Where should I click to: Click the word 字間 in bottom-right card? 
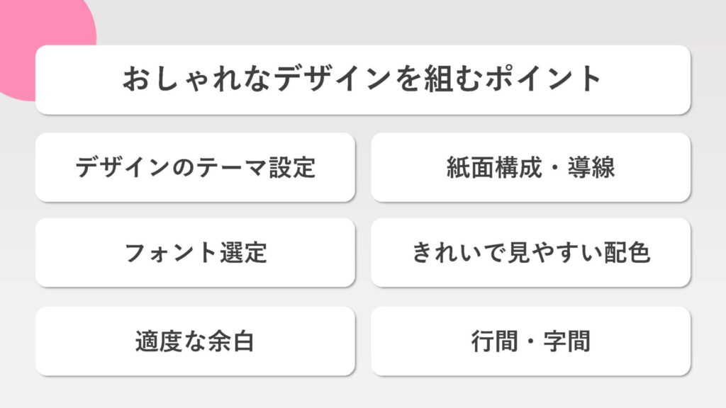(x=566, y=341)
